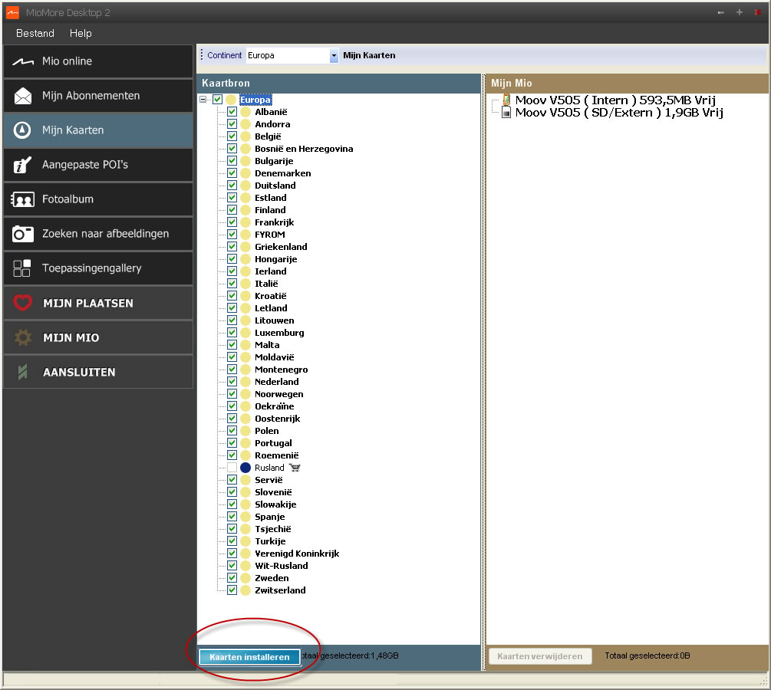Select the Bosnië en Herzegovina label
771x690 pixels.
(x=304, y=149)
